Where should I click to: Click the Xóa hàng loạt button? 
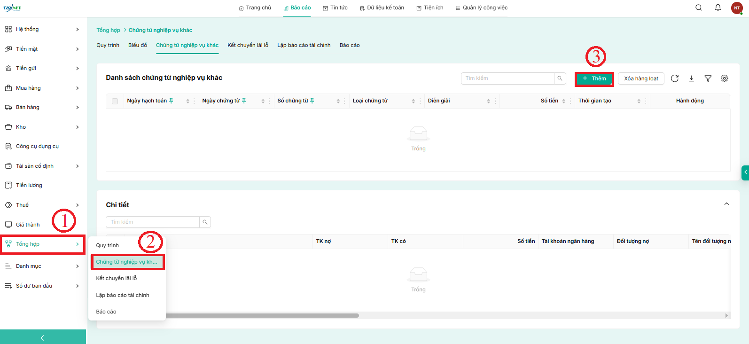pyautogui.click(x=641, y=78)
